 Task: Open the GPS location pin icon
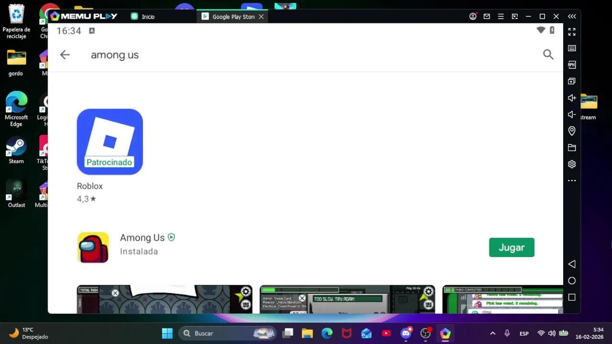[572, 131]
